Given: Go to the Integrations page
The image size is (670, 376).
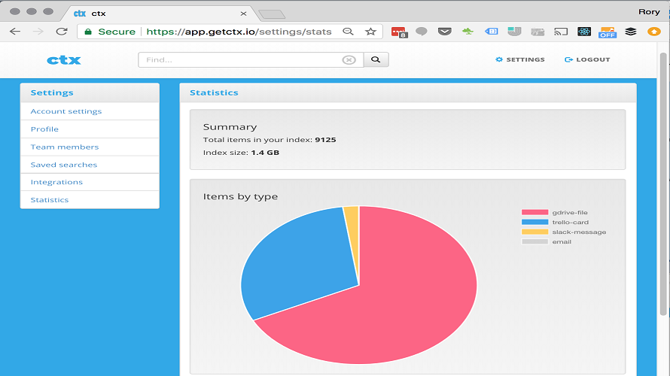Looking at the screenshot, I should click(90, 182).
